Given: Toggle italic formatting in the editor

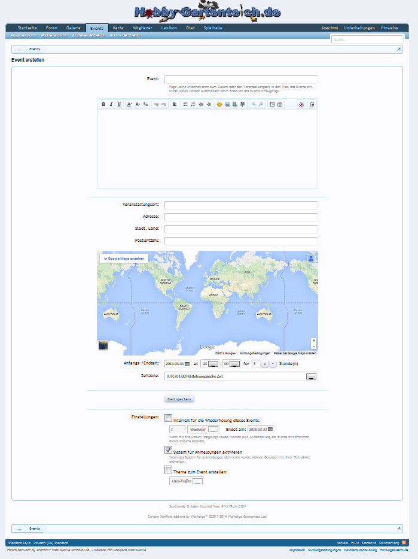Looking at the screenshot, I should (111, 105).
